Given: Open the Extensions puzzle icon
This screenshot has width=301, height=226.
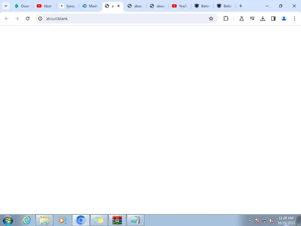Looking at the screenshot, I should tap(226, 19).
